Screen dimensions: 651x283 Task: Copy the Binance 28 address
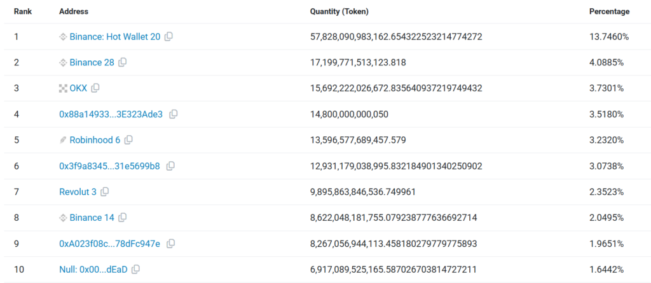pos(123,62)
